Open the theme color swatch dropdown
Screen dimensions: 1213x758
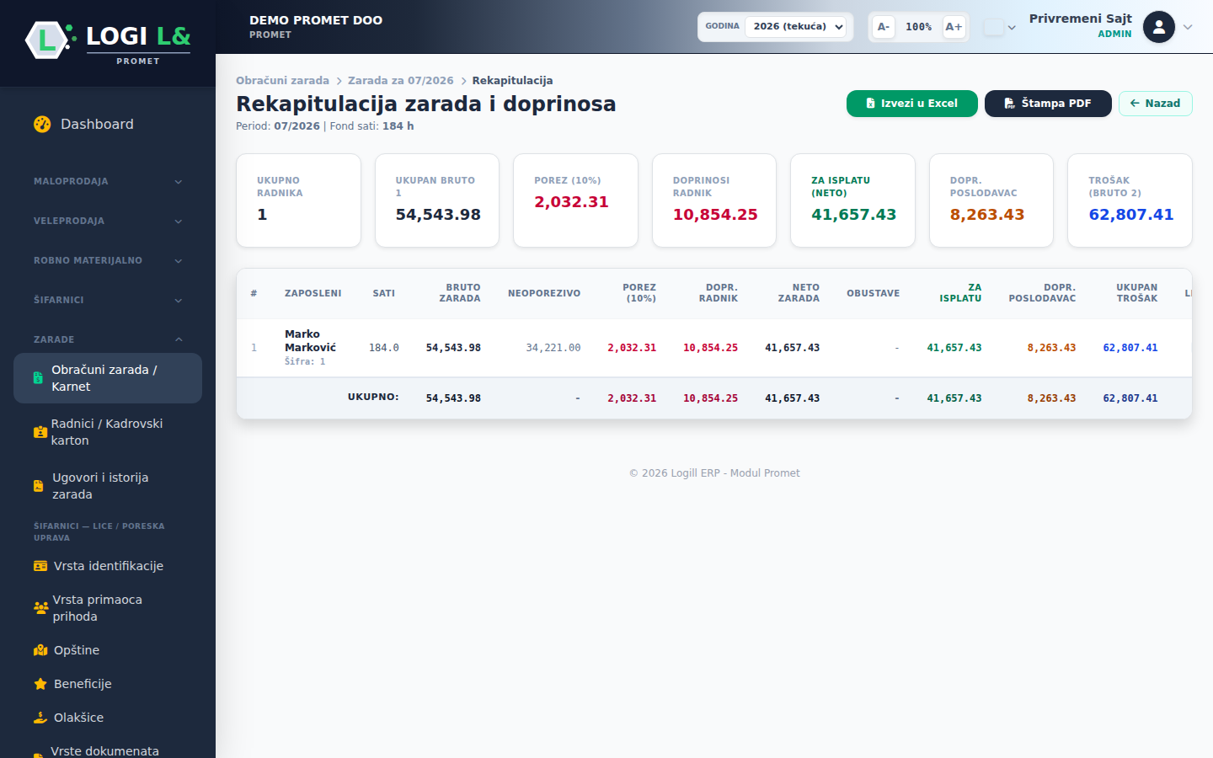coord(1000,27)
